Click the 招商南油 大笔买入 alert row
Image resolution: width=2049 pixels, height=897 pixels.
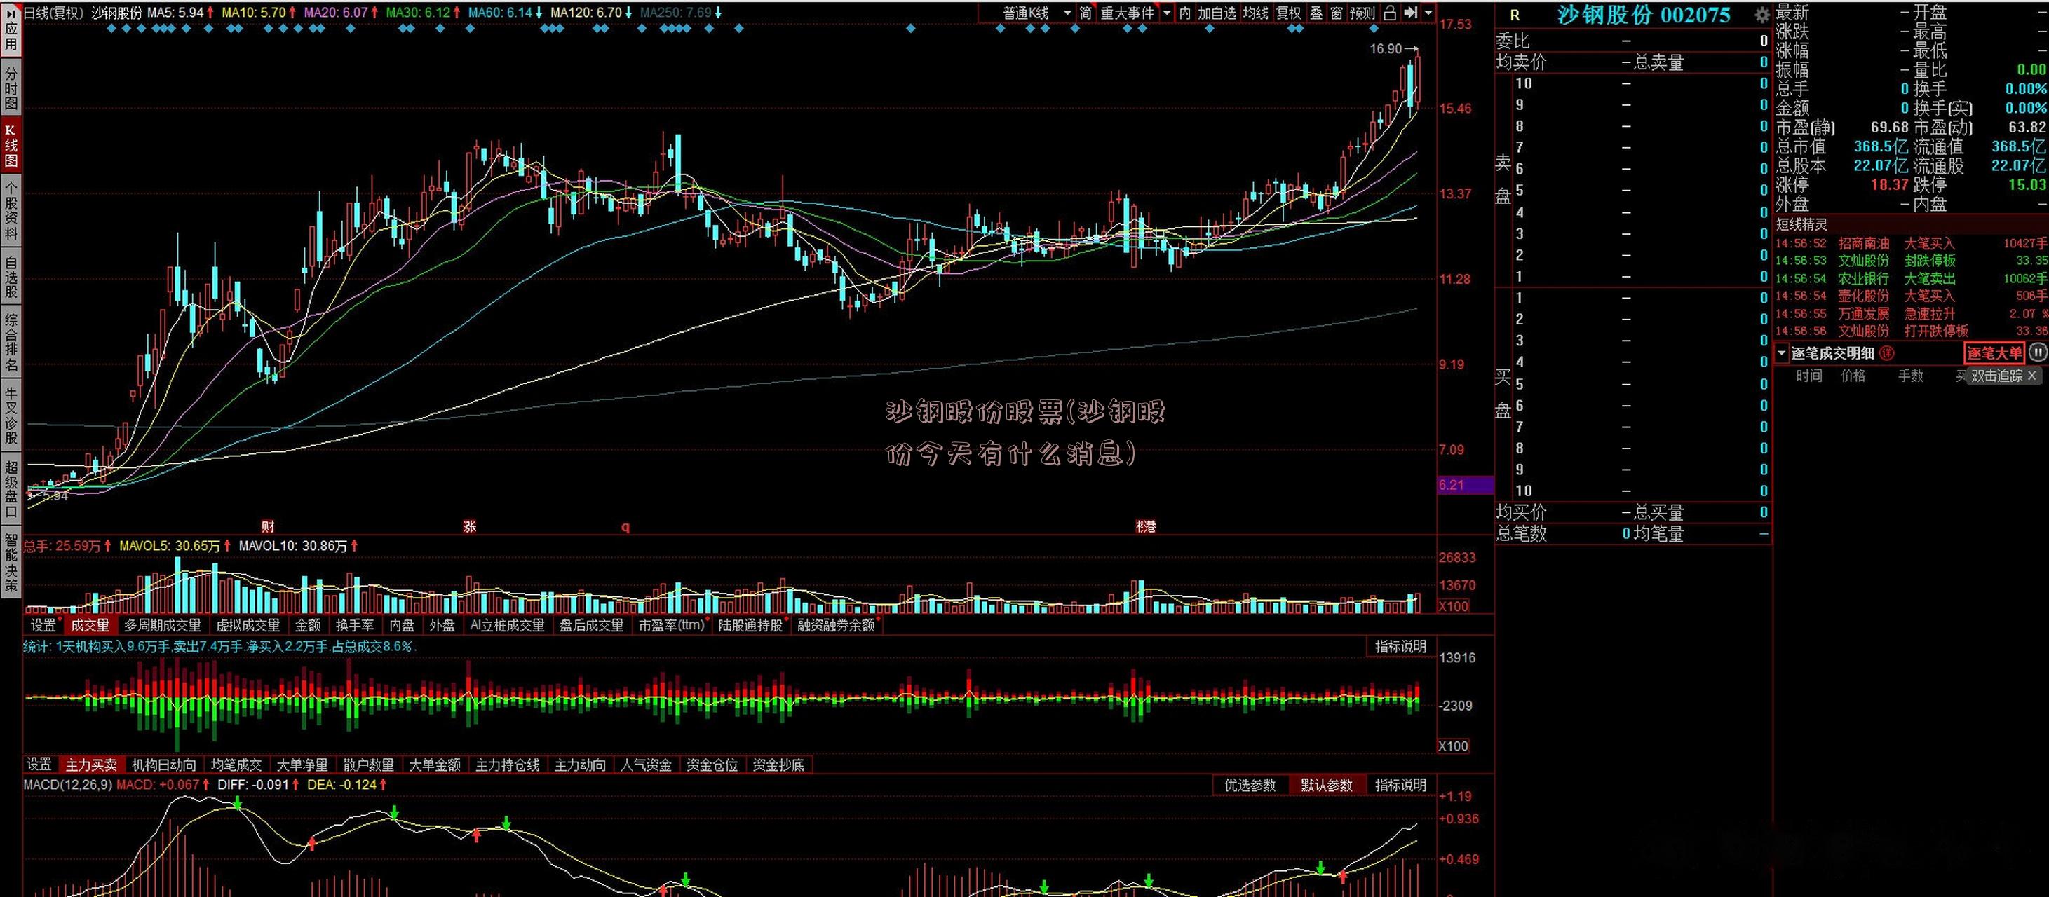click(x=1912, y=243)
